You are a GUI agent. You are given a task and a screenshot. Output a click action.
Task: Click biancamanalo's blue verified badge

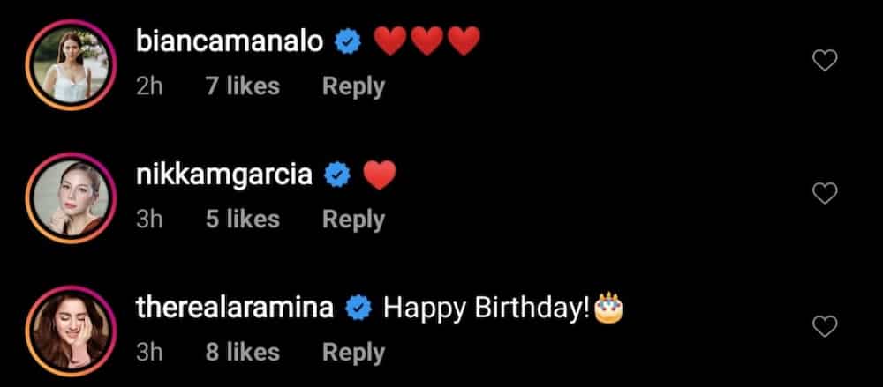pyautogui.click(x=348, y=42)
